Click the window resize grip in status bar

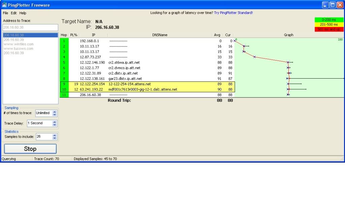tap(342, 159)
